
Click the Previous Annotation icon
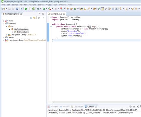(x=126, y=9)
